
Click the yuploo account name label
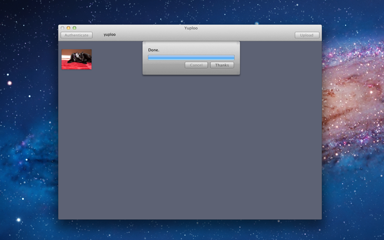109,35
